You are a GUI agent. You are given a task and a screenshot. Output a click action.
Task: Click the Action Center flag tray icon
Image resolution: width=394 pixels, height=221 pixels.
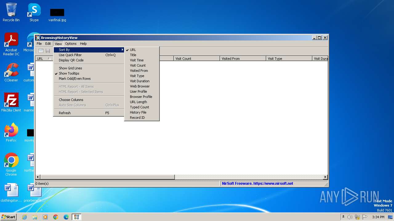(x=365, y=217)
